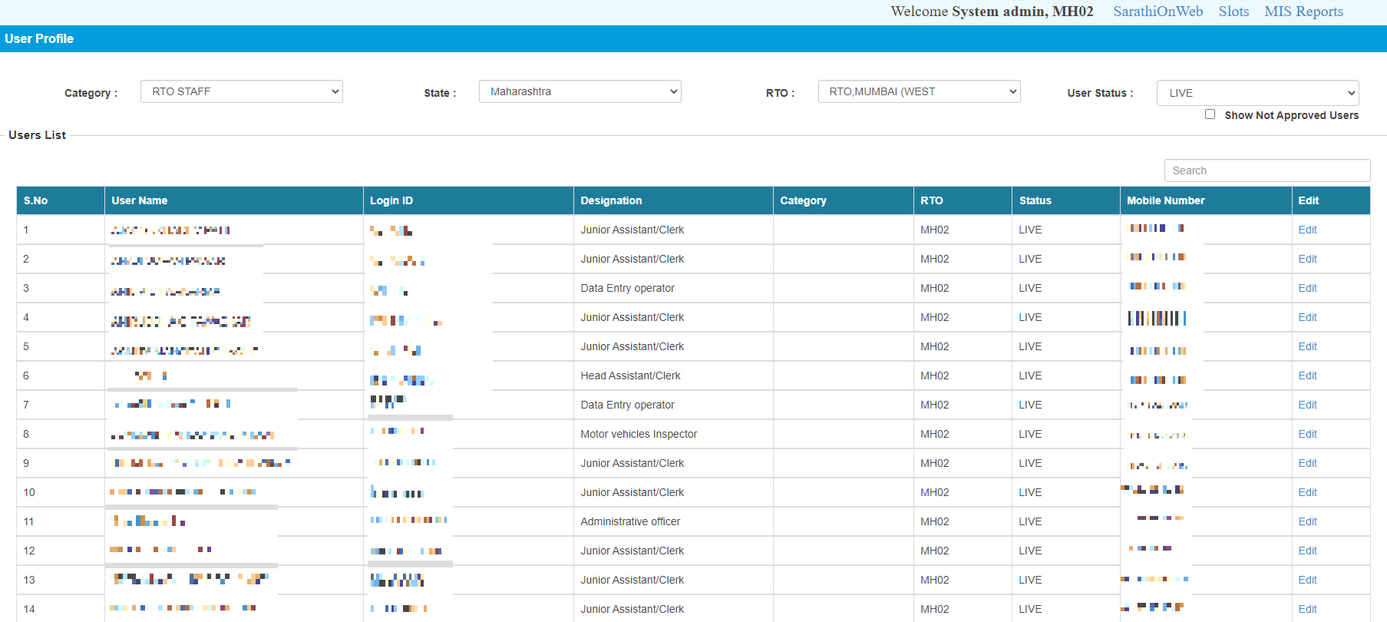Image resolution: width=1387 pixels, height=622 pixels.
Task: Go to the Slots menu
Action: click(1233, 12)
